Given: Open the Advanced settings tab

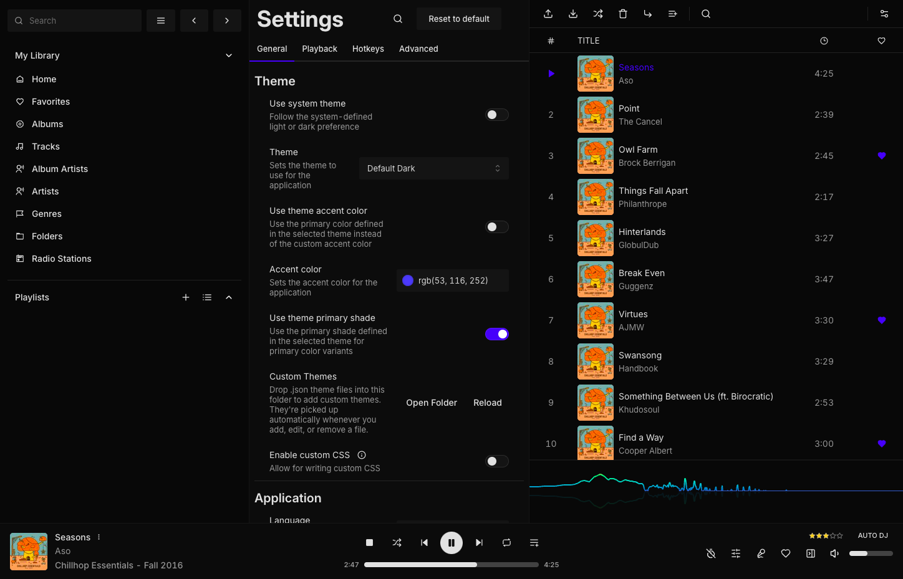Looking at the screenshot, I should [x=418, y=49].
